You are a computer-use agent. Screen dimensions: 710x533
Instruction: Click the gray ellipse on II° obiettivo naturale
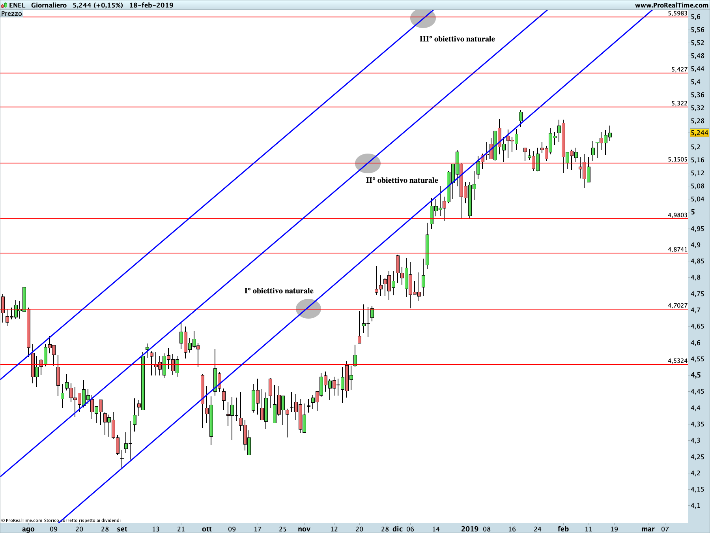[368, 163]
